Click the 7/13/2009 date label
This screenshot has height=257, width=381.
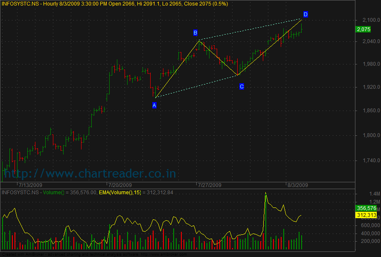30,185
